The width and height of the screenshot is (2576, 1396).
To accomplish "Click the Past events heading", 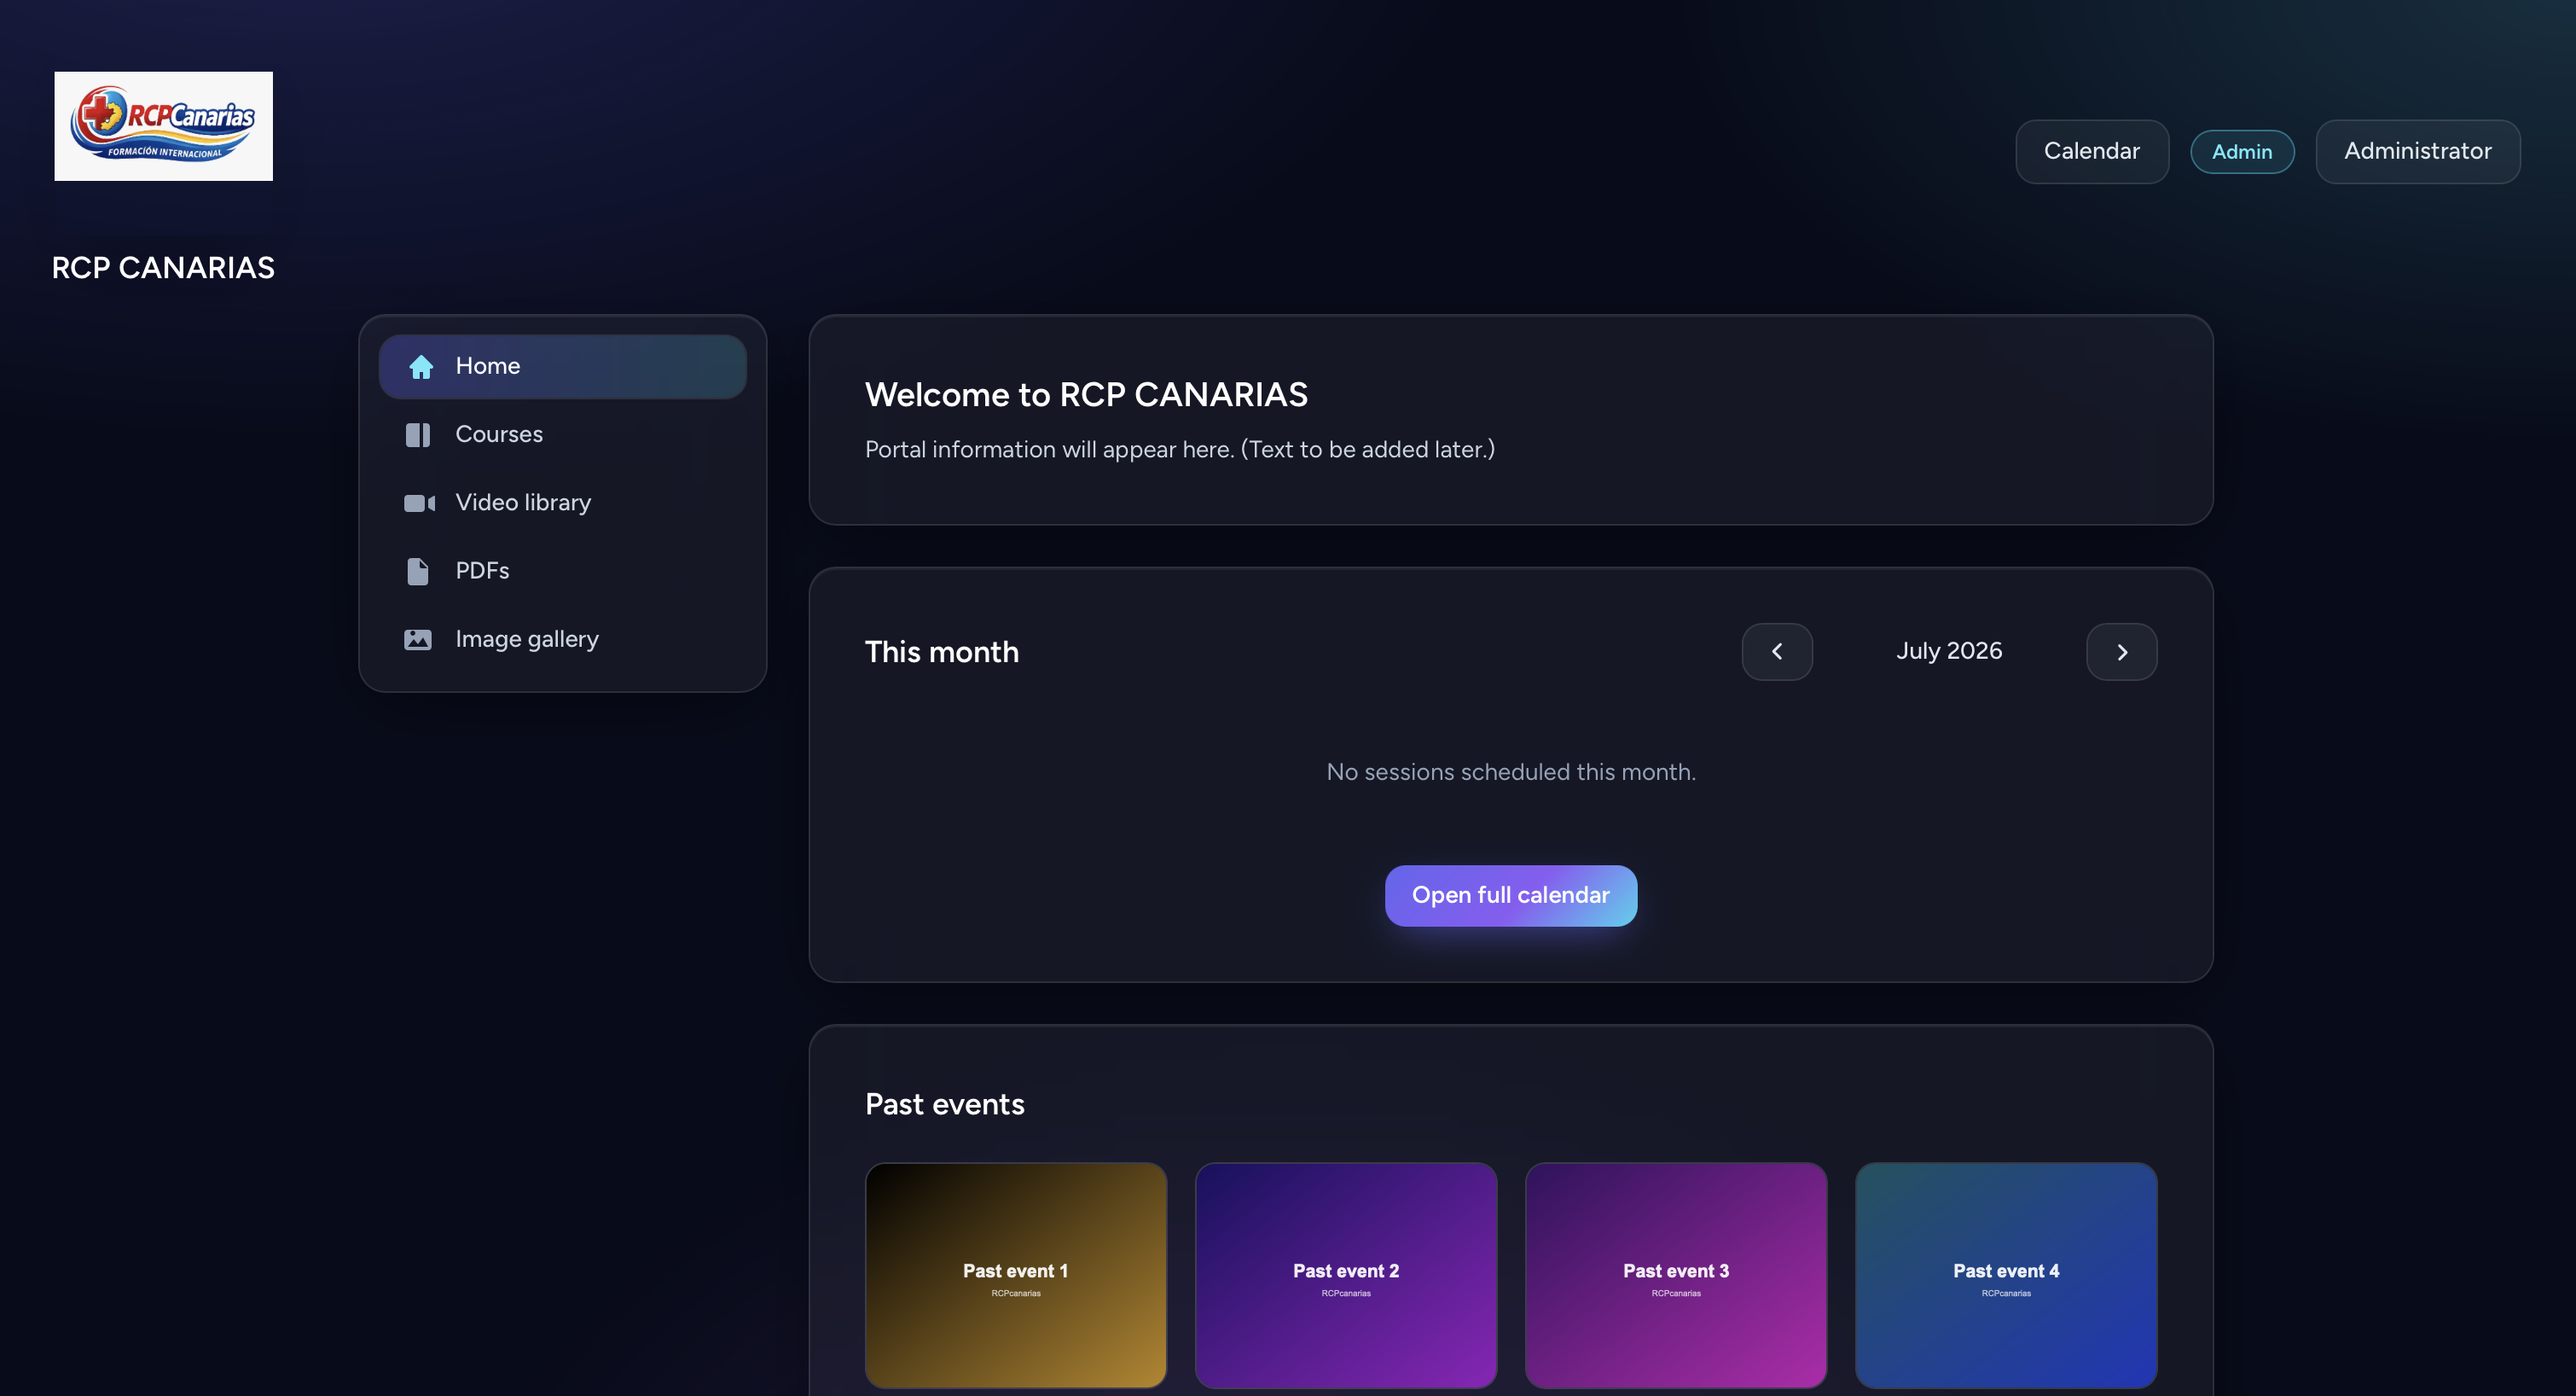I will point(945,1105).
